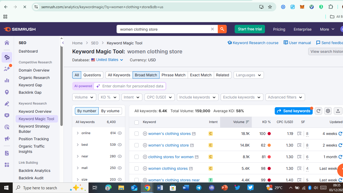Add 'clothing stores for women' via plus icon
The height and width of the screenshot is (193, 343).
145,157
